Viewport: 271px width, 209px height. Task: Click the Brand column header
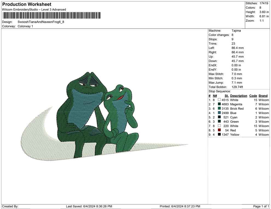(x=263, y=96)
